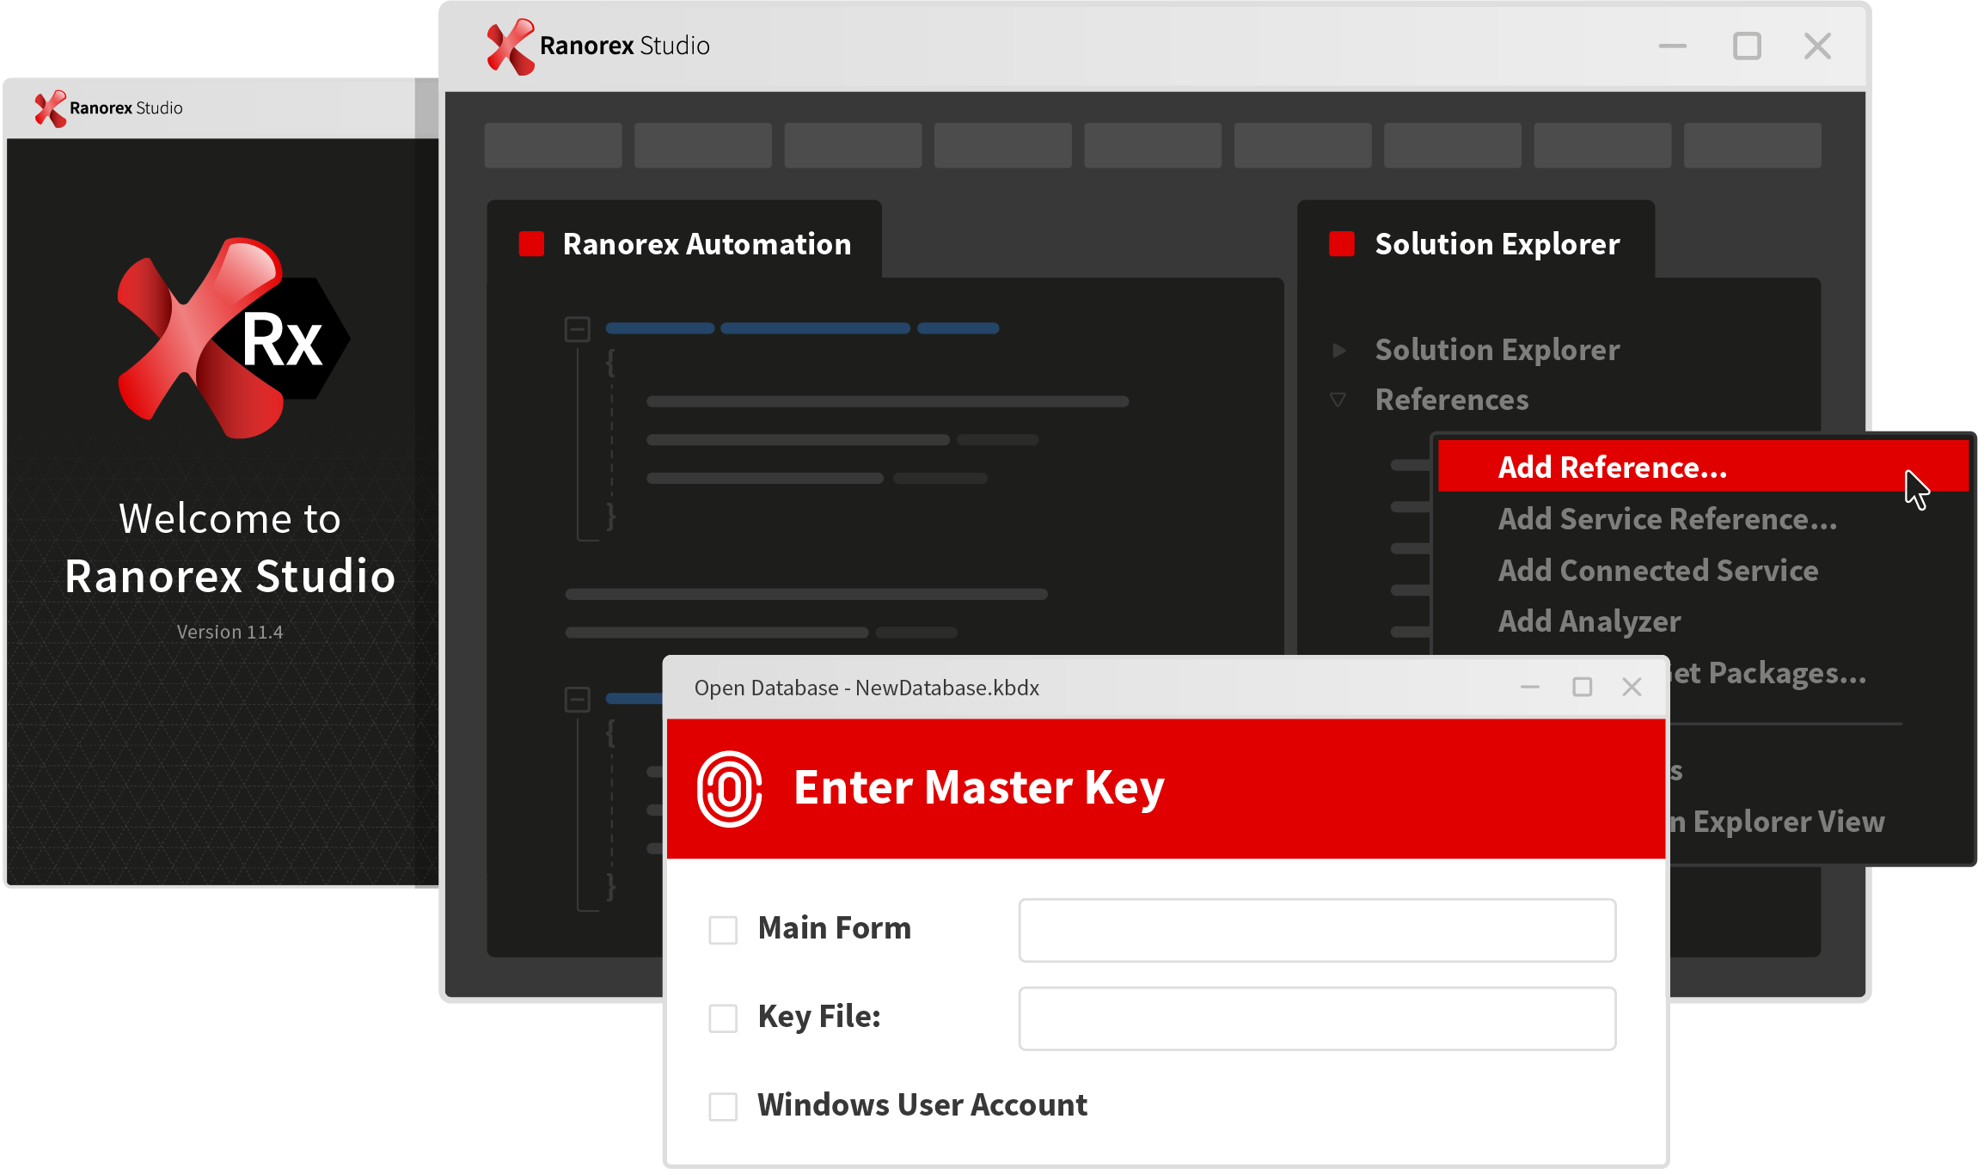This screenshot has height=1174, width=1978.
Task: Collapse the first code block in the editor
Action: click(x=578, y=329)
